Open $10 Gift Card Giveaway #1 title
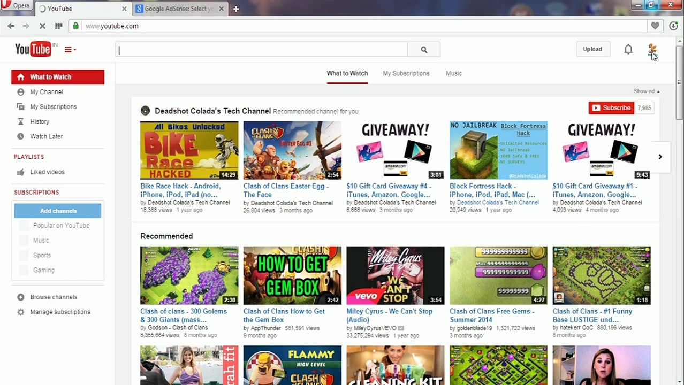684x385 pixels. [x=595, y=190]
